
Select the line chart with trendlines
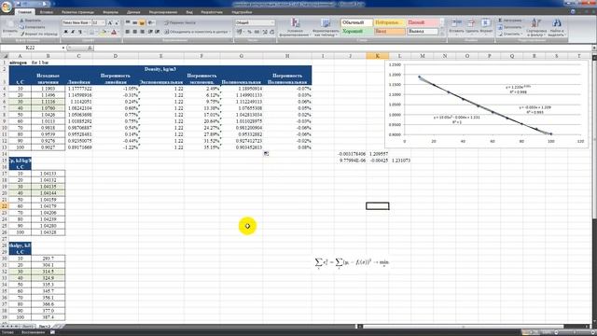486,104
